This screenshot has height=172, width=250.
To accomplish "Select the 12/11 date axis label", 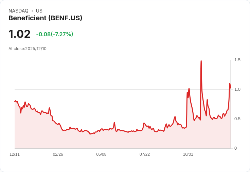I will click(15, 154).
